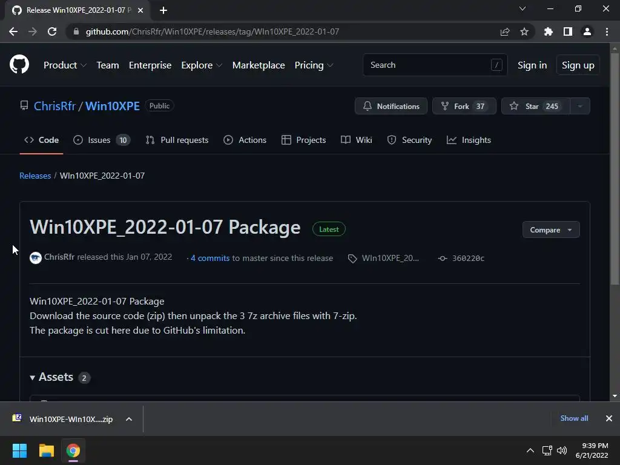620x465 pixels.
Task: Click the Latest release badge
Action: point(329,229)
